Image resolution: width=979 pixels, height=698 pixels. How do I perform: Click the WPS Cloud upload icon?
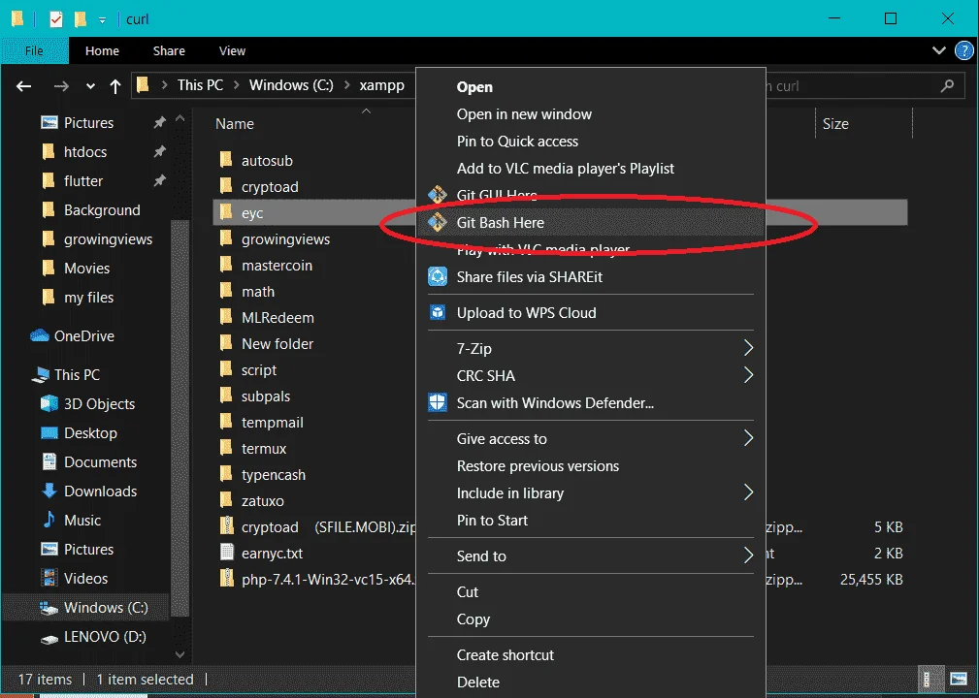(438, 312)
